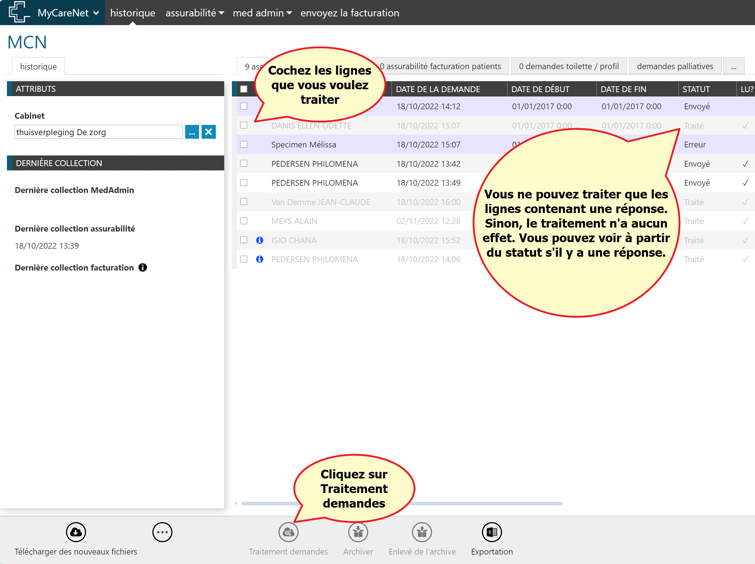Browse Cabinet with the ellipsis button
The width and height of the screenshot is (755, 564).
pos(192,132)
